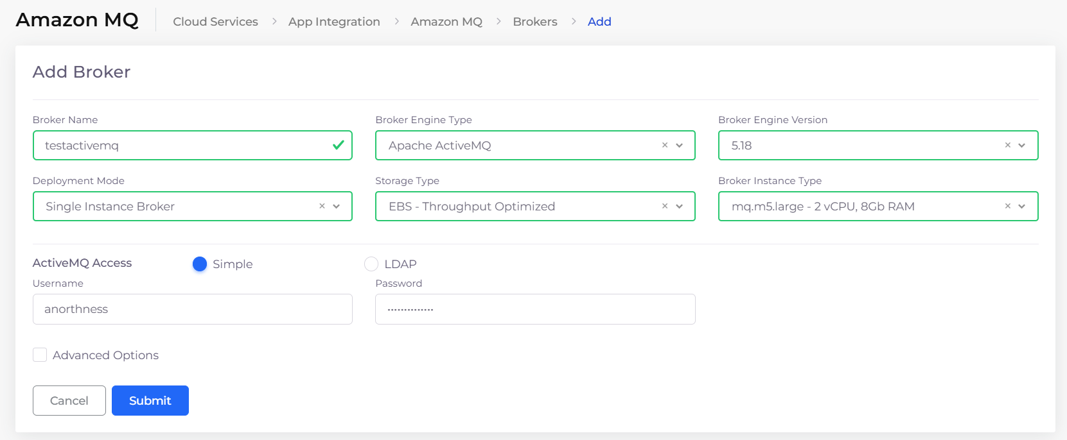
Task: Clear the Storage Type selection
Action: [x=665, y=207]
